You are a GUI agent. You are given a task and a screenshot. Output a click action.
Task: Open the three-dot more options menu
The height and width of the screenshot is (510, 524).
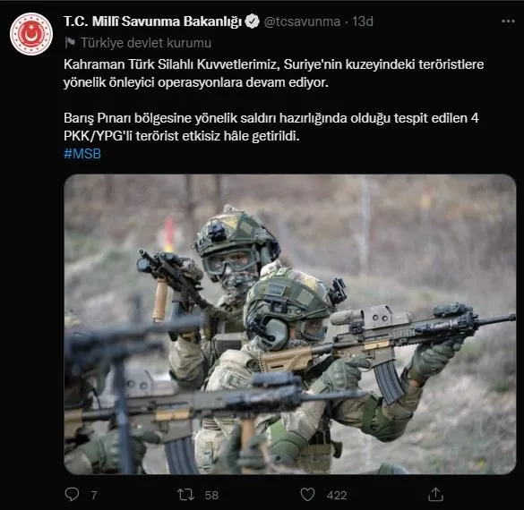click(x=508, y=21)
